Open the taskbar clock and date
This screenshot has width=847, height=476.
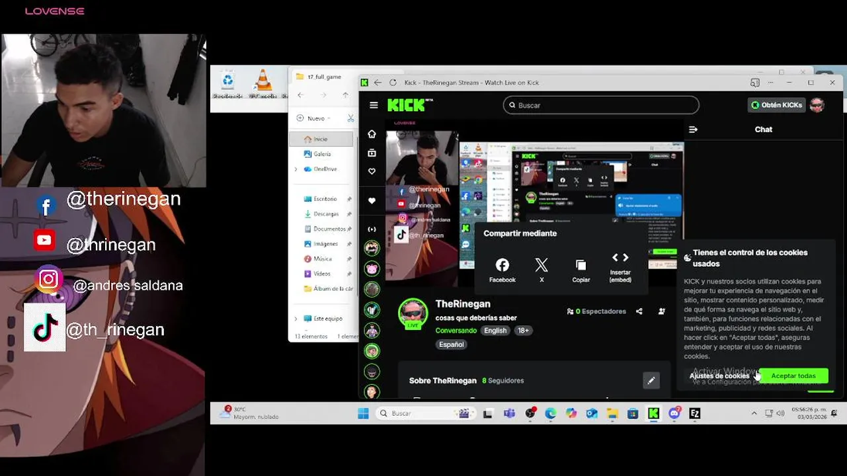click(x=809, y=413)
